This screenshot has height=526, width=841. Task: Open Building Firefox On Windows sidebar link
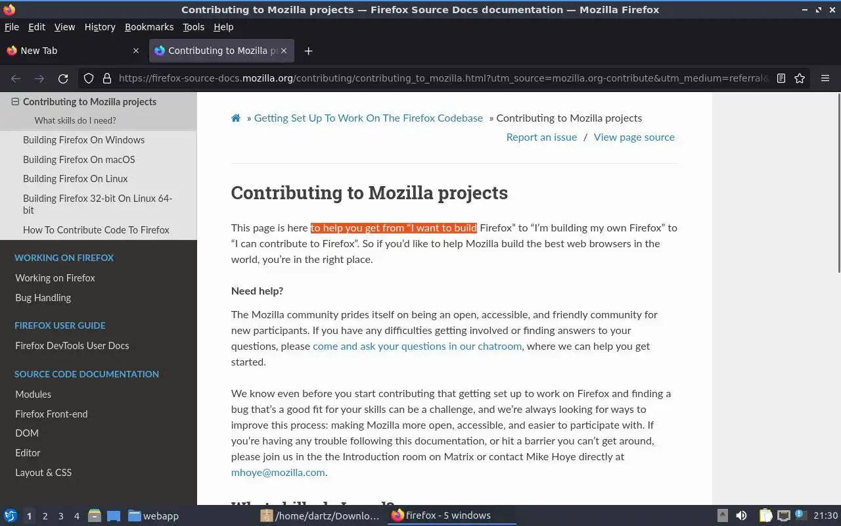click(83, 140)
